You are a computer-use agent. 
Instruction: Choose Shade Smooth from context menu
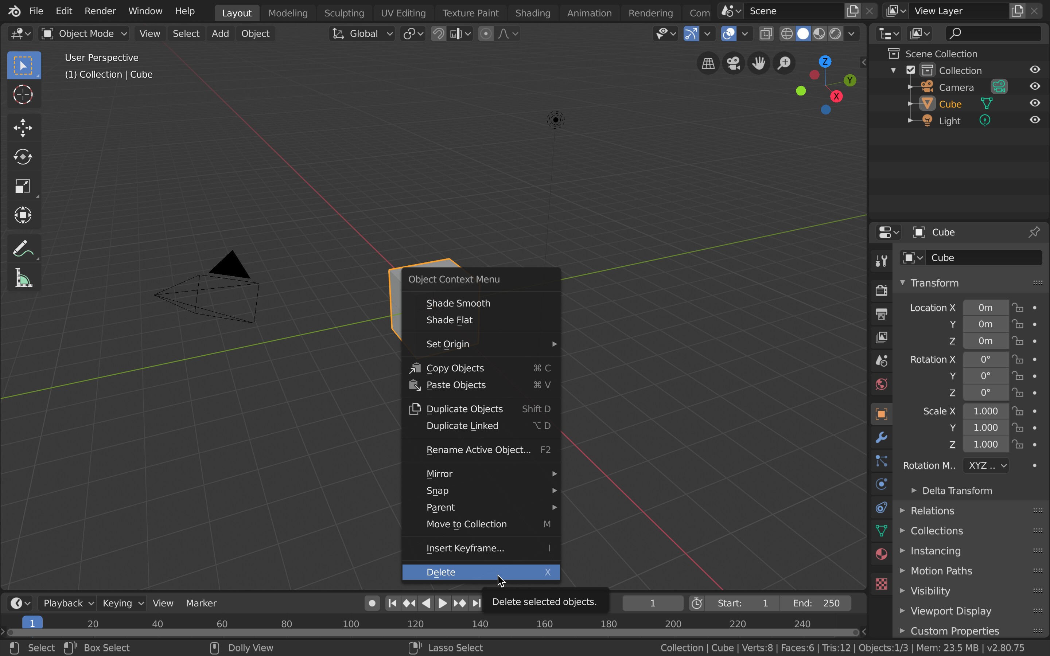481,303
